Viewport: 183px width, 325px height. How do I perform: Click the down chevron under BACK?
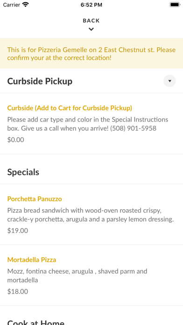tap(91, 29)
